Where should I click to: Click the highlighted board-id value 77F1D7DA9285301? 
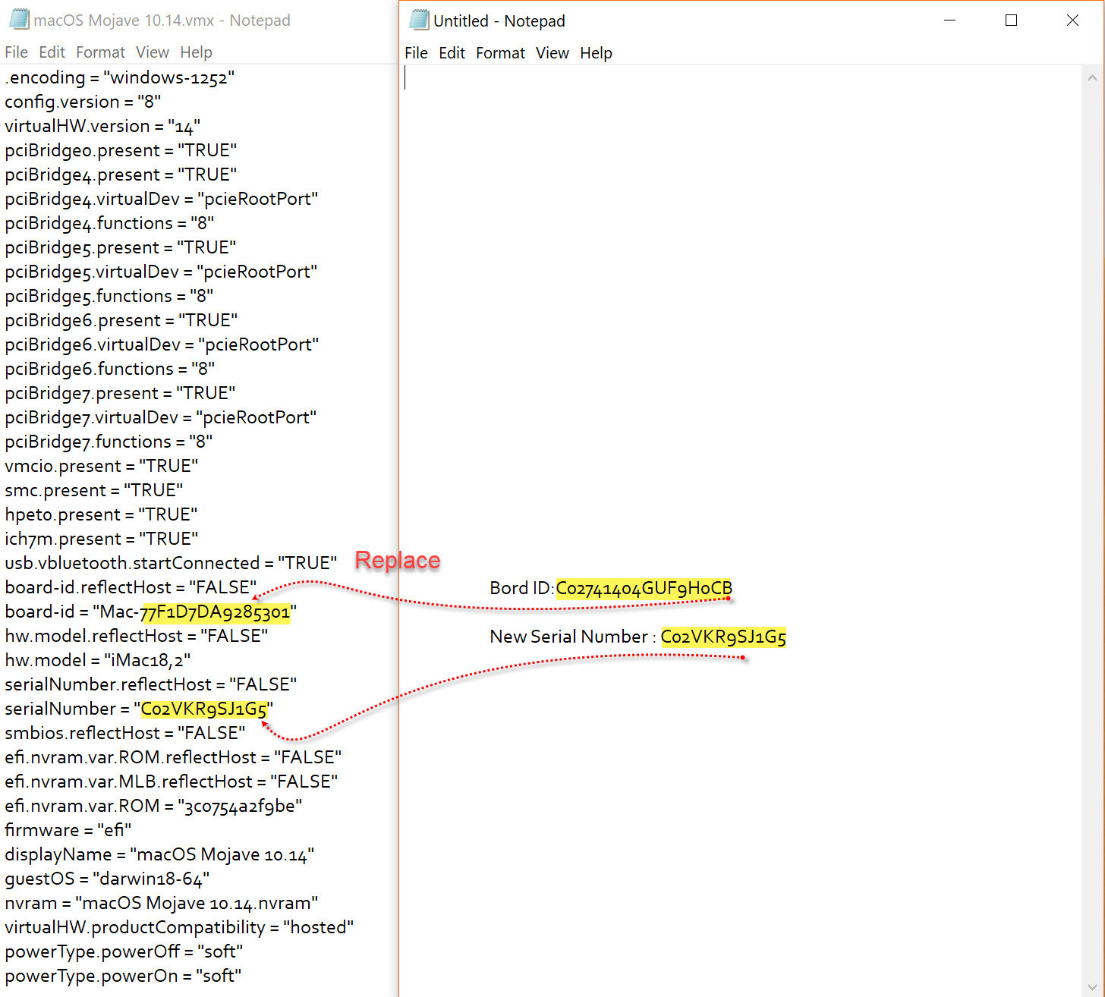(x=216, y=612)
